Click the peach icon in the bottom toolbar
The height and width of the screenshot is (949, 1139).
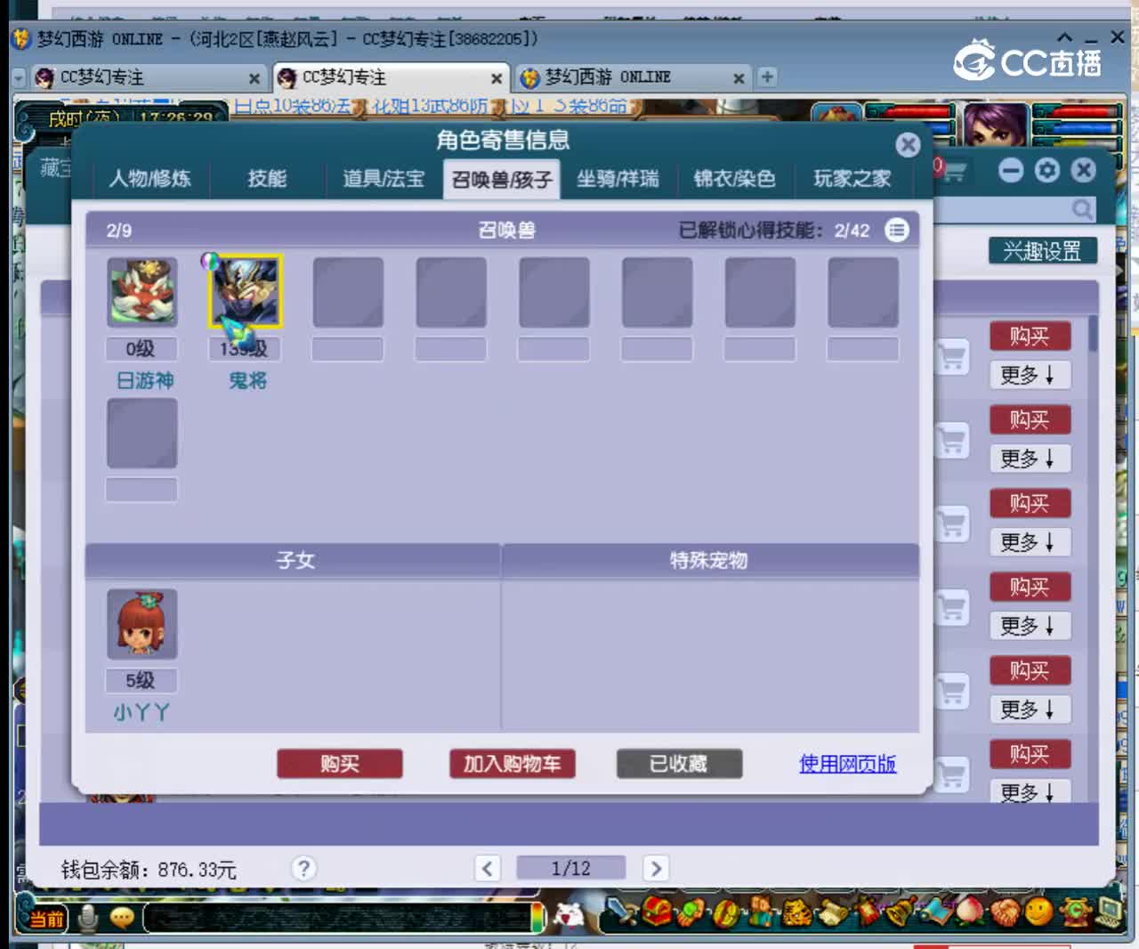point(970,912)
